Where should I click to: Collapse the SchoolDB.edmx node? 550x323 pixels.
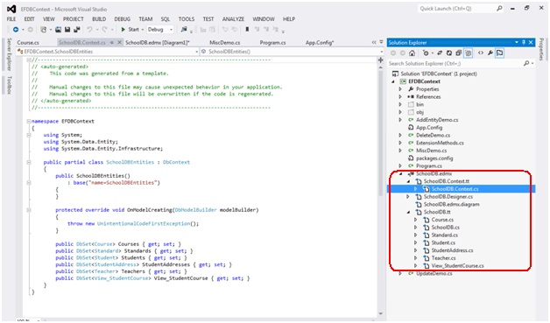click(x=400, y=174)
